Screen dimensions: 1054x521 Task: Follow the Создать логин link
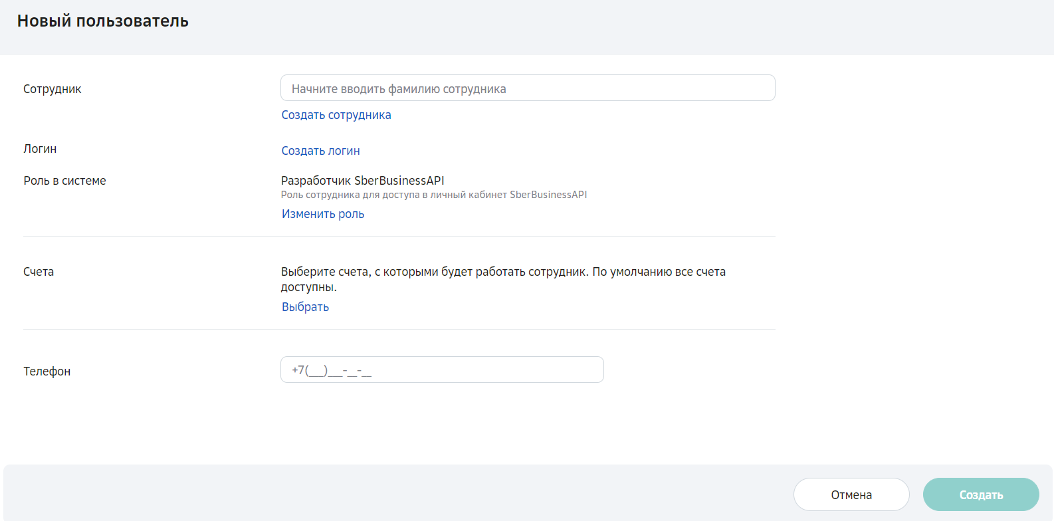click(x=320, y=151)
